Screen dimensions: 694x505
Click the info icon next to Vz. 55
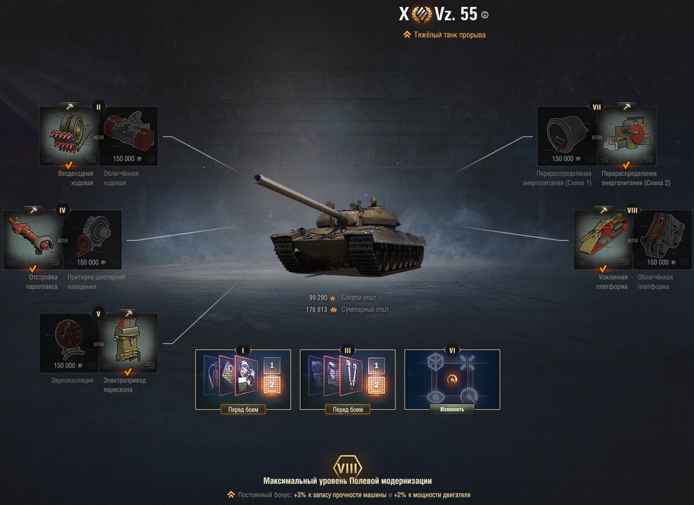[485, 16]
